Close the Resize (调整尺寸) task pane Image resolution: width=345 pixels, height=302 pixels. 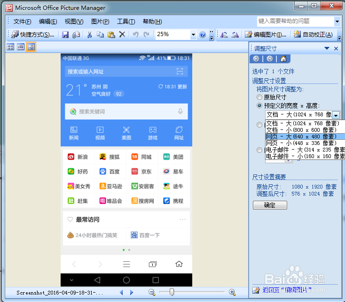pos(336,48)
